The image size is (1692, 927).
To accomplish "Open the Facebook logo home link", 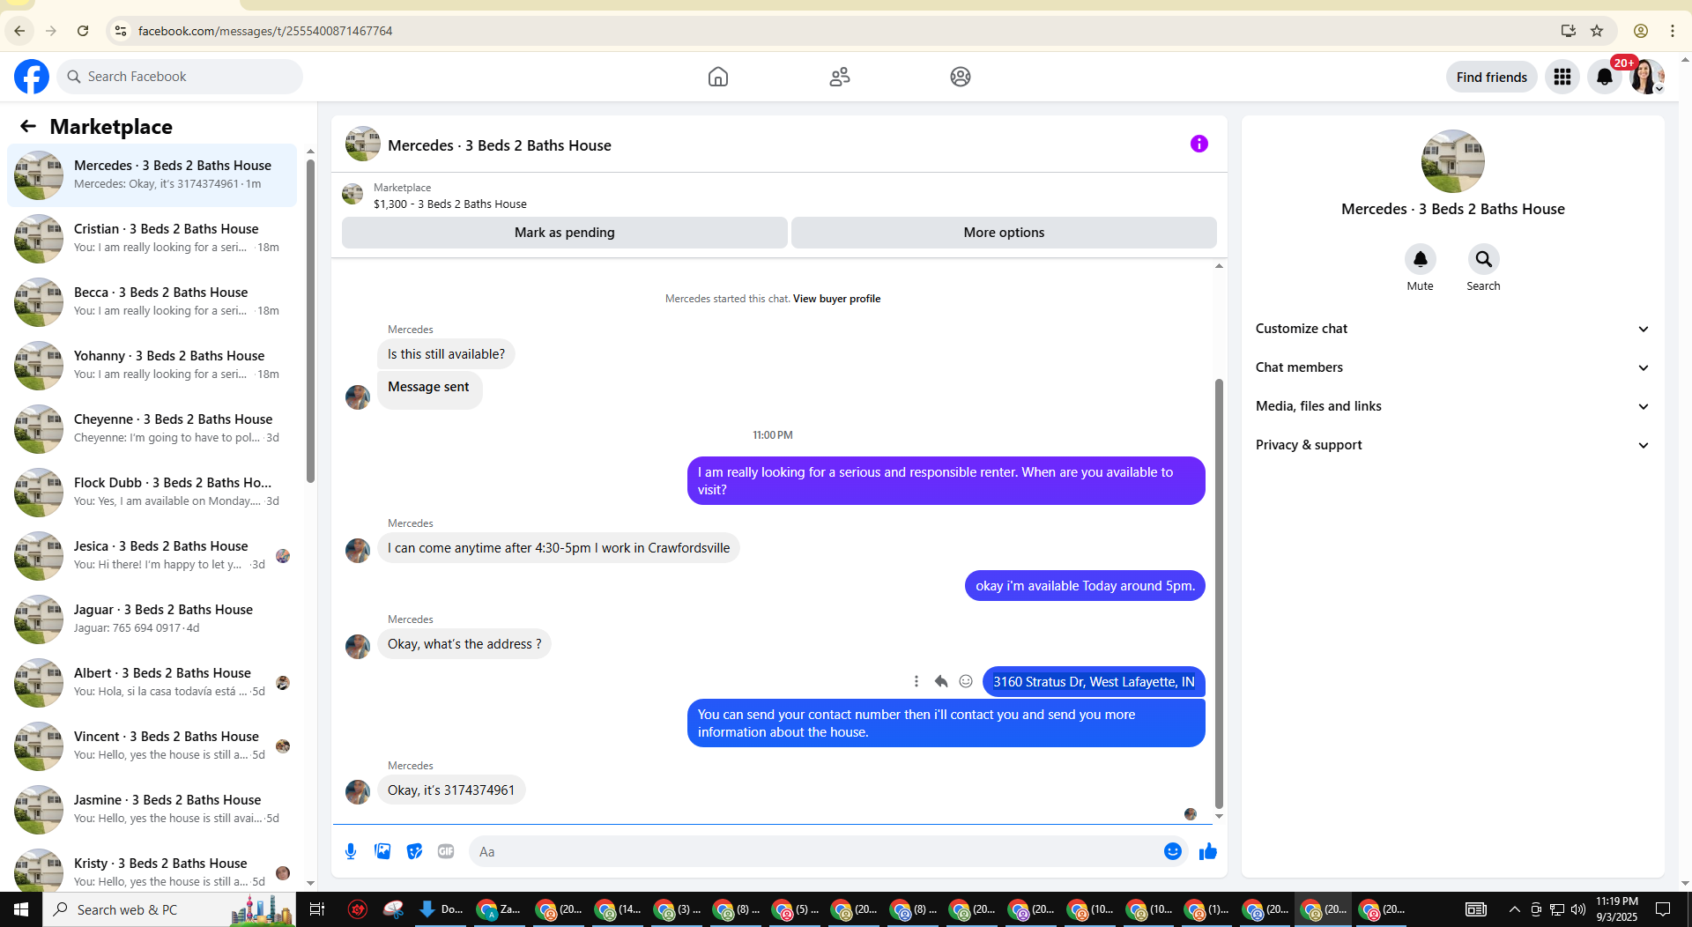I will pos(32,77).
